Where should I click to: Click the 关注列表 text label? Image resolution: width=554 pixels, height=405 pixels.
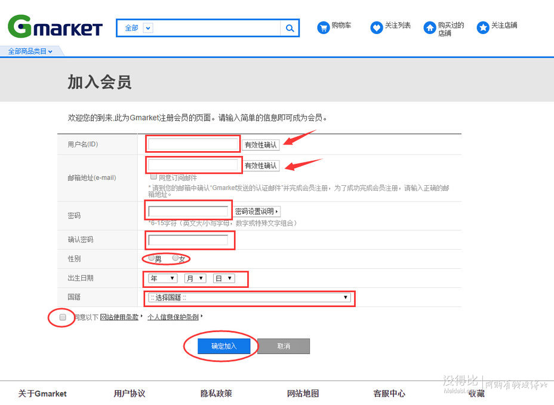click(398, 25)
